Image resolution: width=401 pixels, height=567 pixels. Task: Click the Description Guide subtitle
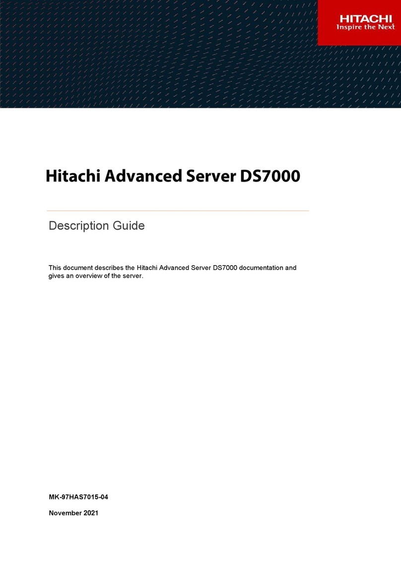[97, 225]
